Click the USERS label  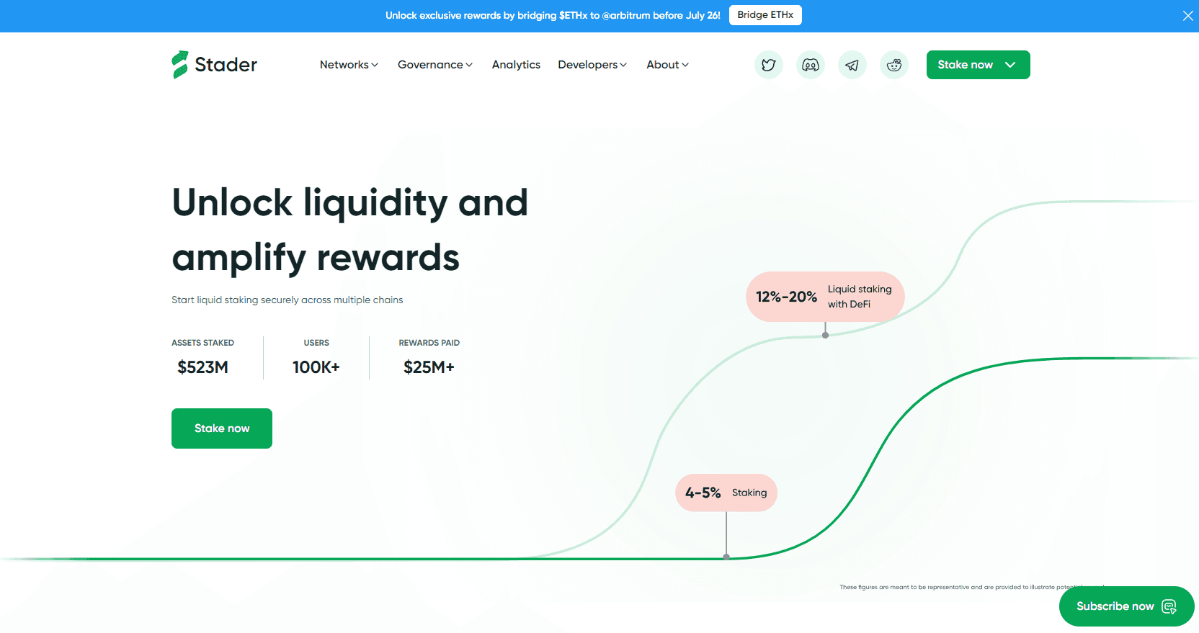316,343
